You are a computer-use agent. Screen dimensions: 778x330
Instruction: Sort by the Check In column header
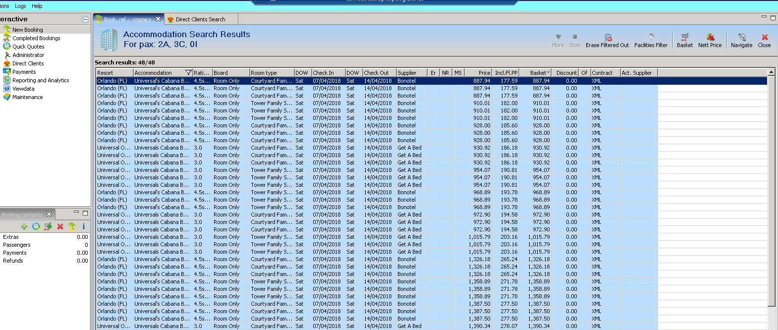tap(328, 73)
